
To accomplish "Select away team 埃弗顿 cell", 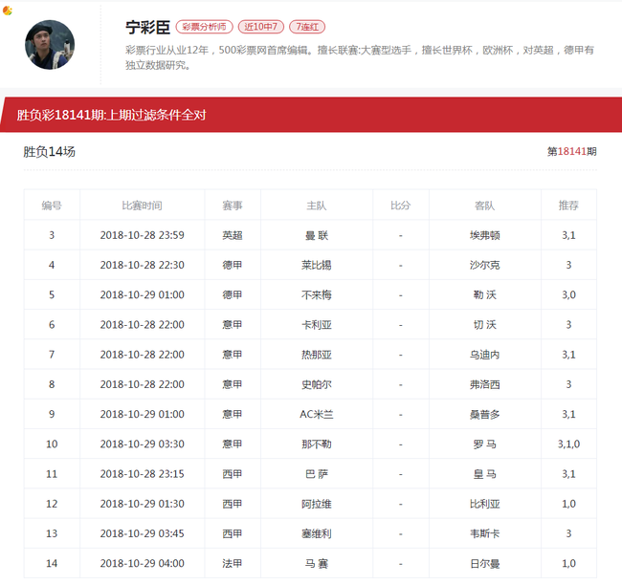I will (x=484, y=235).
